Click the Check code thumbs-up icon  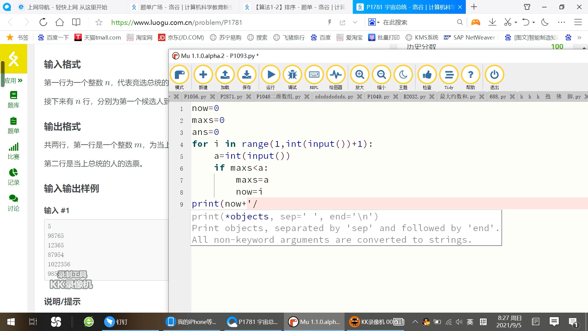(427, 75)
